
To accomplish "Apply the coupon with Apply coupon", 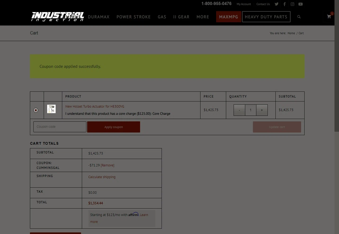I will tap(114, 127).
